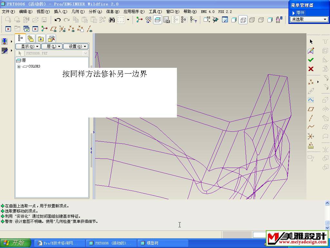
Task: Click the Windows 开始 Start button
Action: pyautogui.click(x=15, y=243)
